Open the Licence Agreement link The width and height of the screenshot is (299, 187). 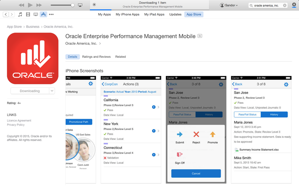click(x=19, y=120)
